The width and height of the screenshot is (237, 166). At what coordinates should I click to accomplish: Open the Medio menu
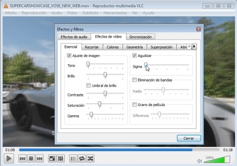click(11, 13)
